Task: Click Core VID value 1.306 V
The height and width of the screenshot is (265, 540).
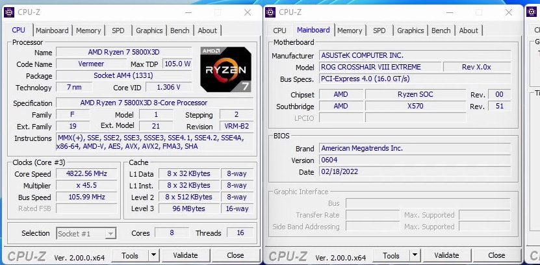Action: click(x=169, y=87)
